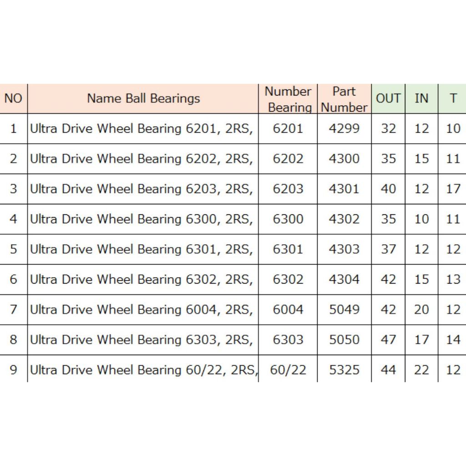This screenshot has height=466, width=466.
Task: Select part number 5325 cell
Action: 344,370
